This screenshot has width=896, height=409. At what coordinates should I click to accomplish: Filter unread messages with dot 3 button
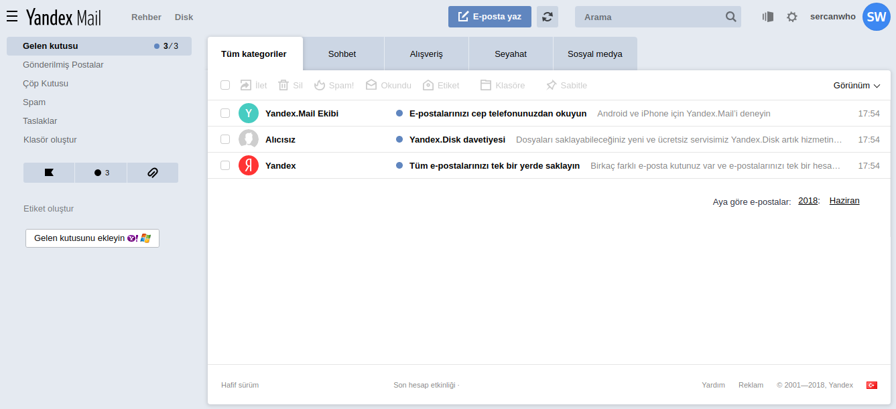[x=101, y=173]
